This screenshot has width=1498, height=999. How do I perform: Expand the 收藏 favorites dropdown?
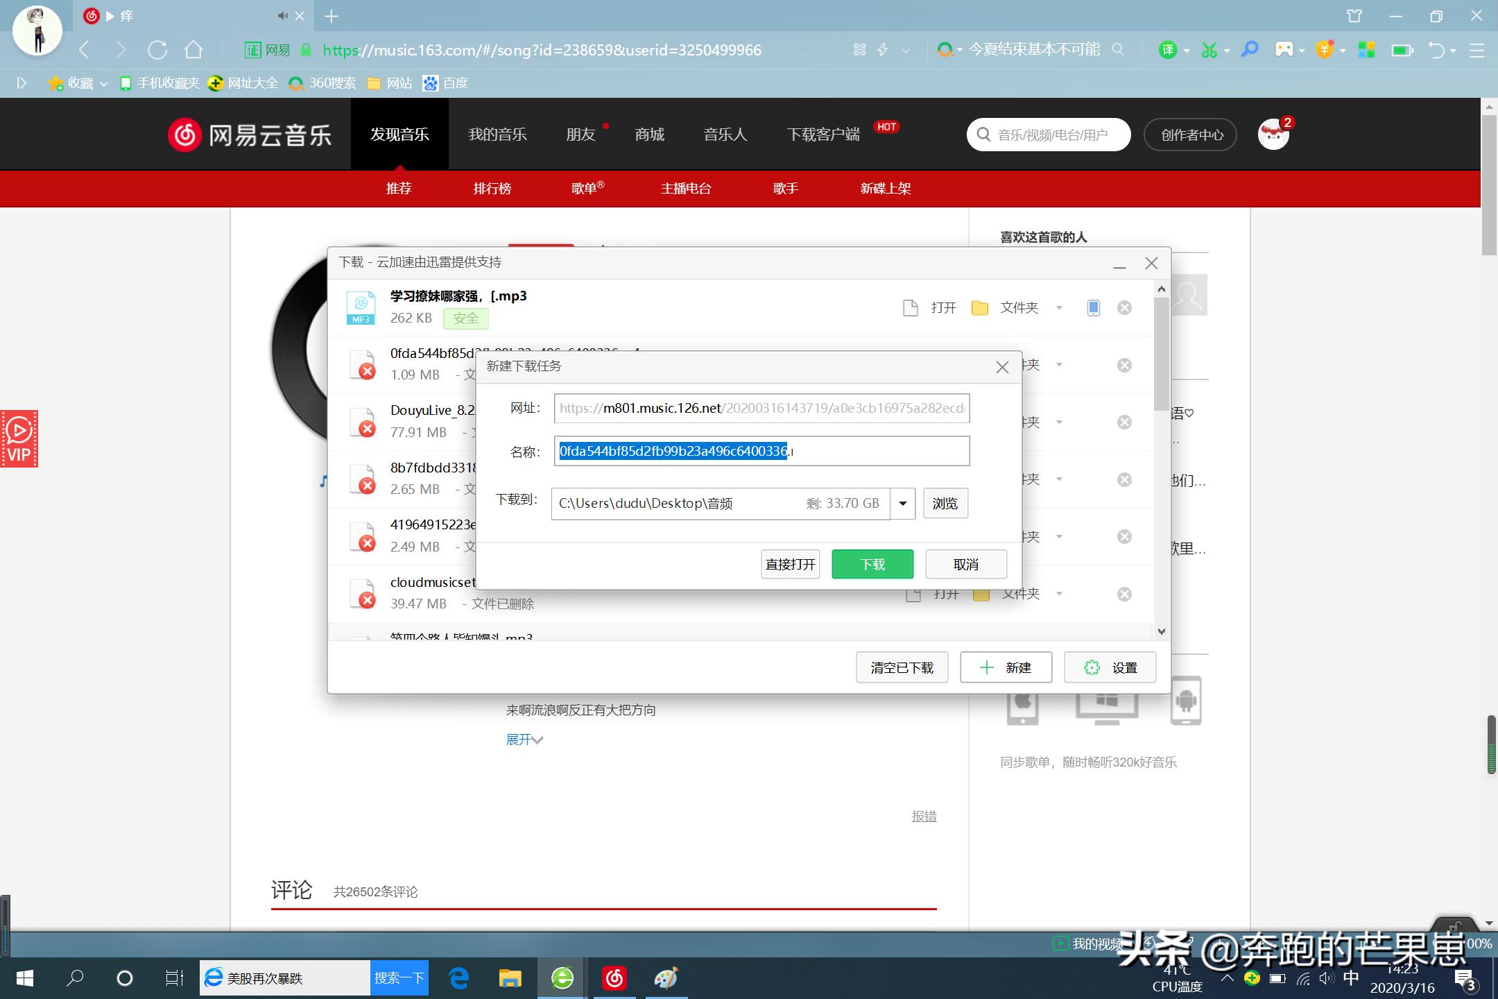[x=103, y=83]
